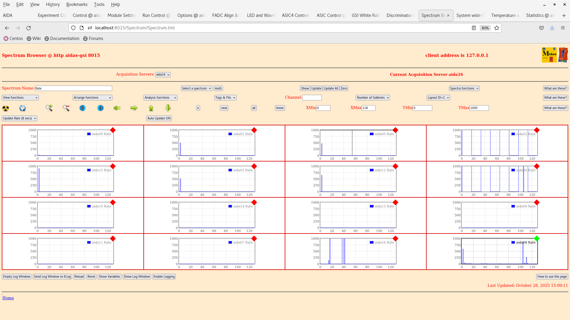570x320 pixels.
Task: Select the zoom out magnifier icon
Action: tap(66, 108)
